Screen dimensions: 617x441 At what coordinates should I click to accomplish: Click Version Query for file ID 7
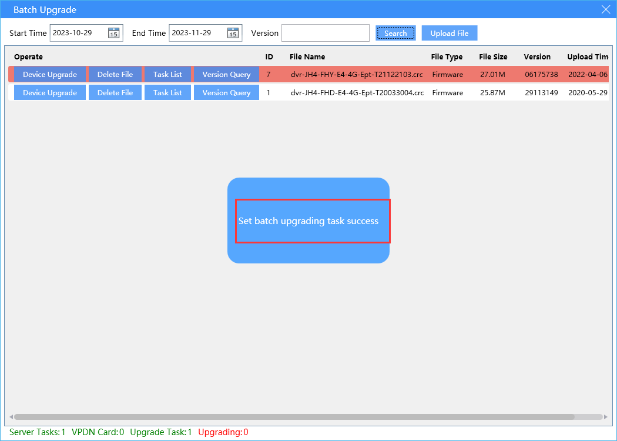(x=226, y=75)
